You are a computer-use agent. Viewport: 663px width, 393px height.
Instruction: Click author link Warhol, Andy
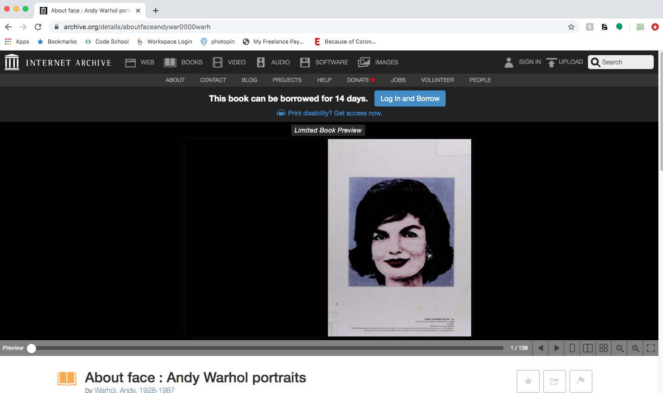point(134,390)
